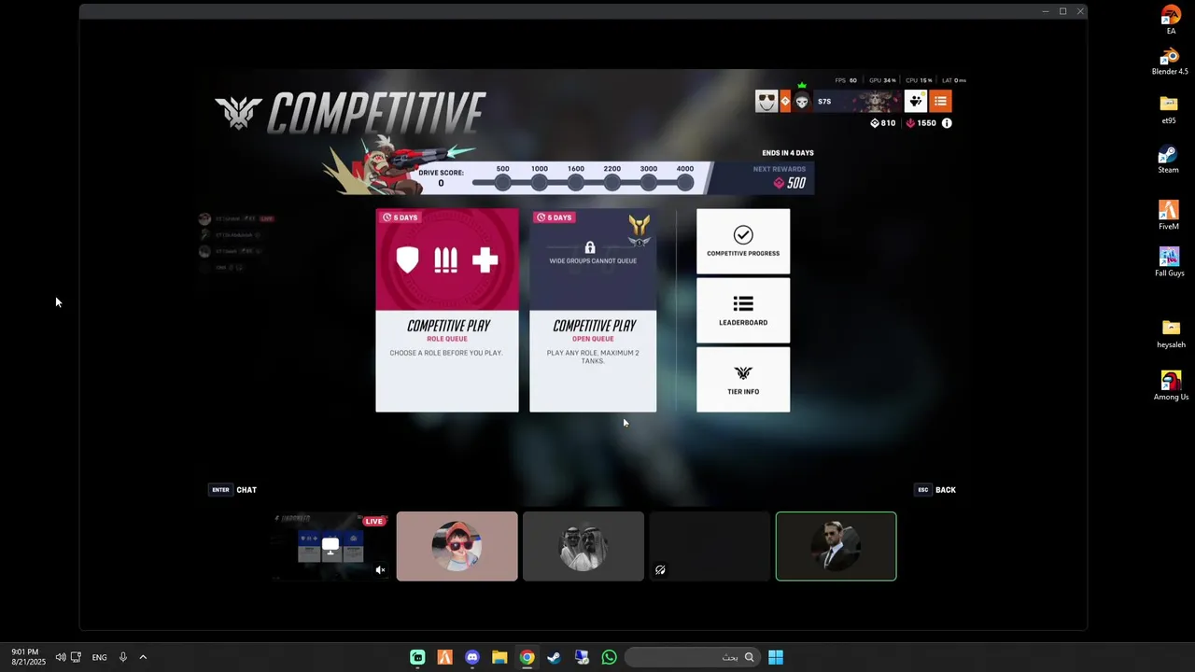Select the two men avatar call tile
The image size is (1195, 672).
pos(583,546)
